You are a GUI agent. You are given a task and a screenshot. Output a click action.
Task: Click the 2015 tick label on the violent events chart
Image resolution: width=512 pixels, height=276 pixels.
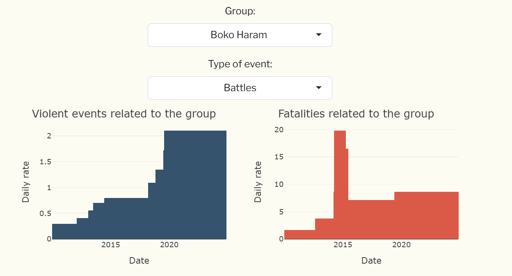pyautogui.click(x=111, y=245)
